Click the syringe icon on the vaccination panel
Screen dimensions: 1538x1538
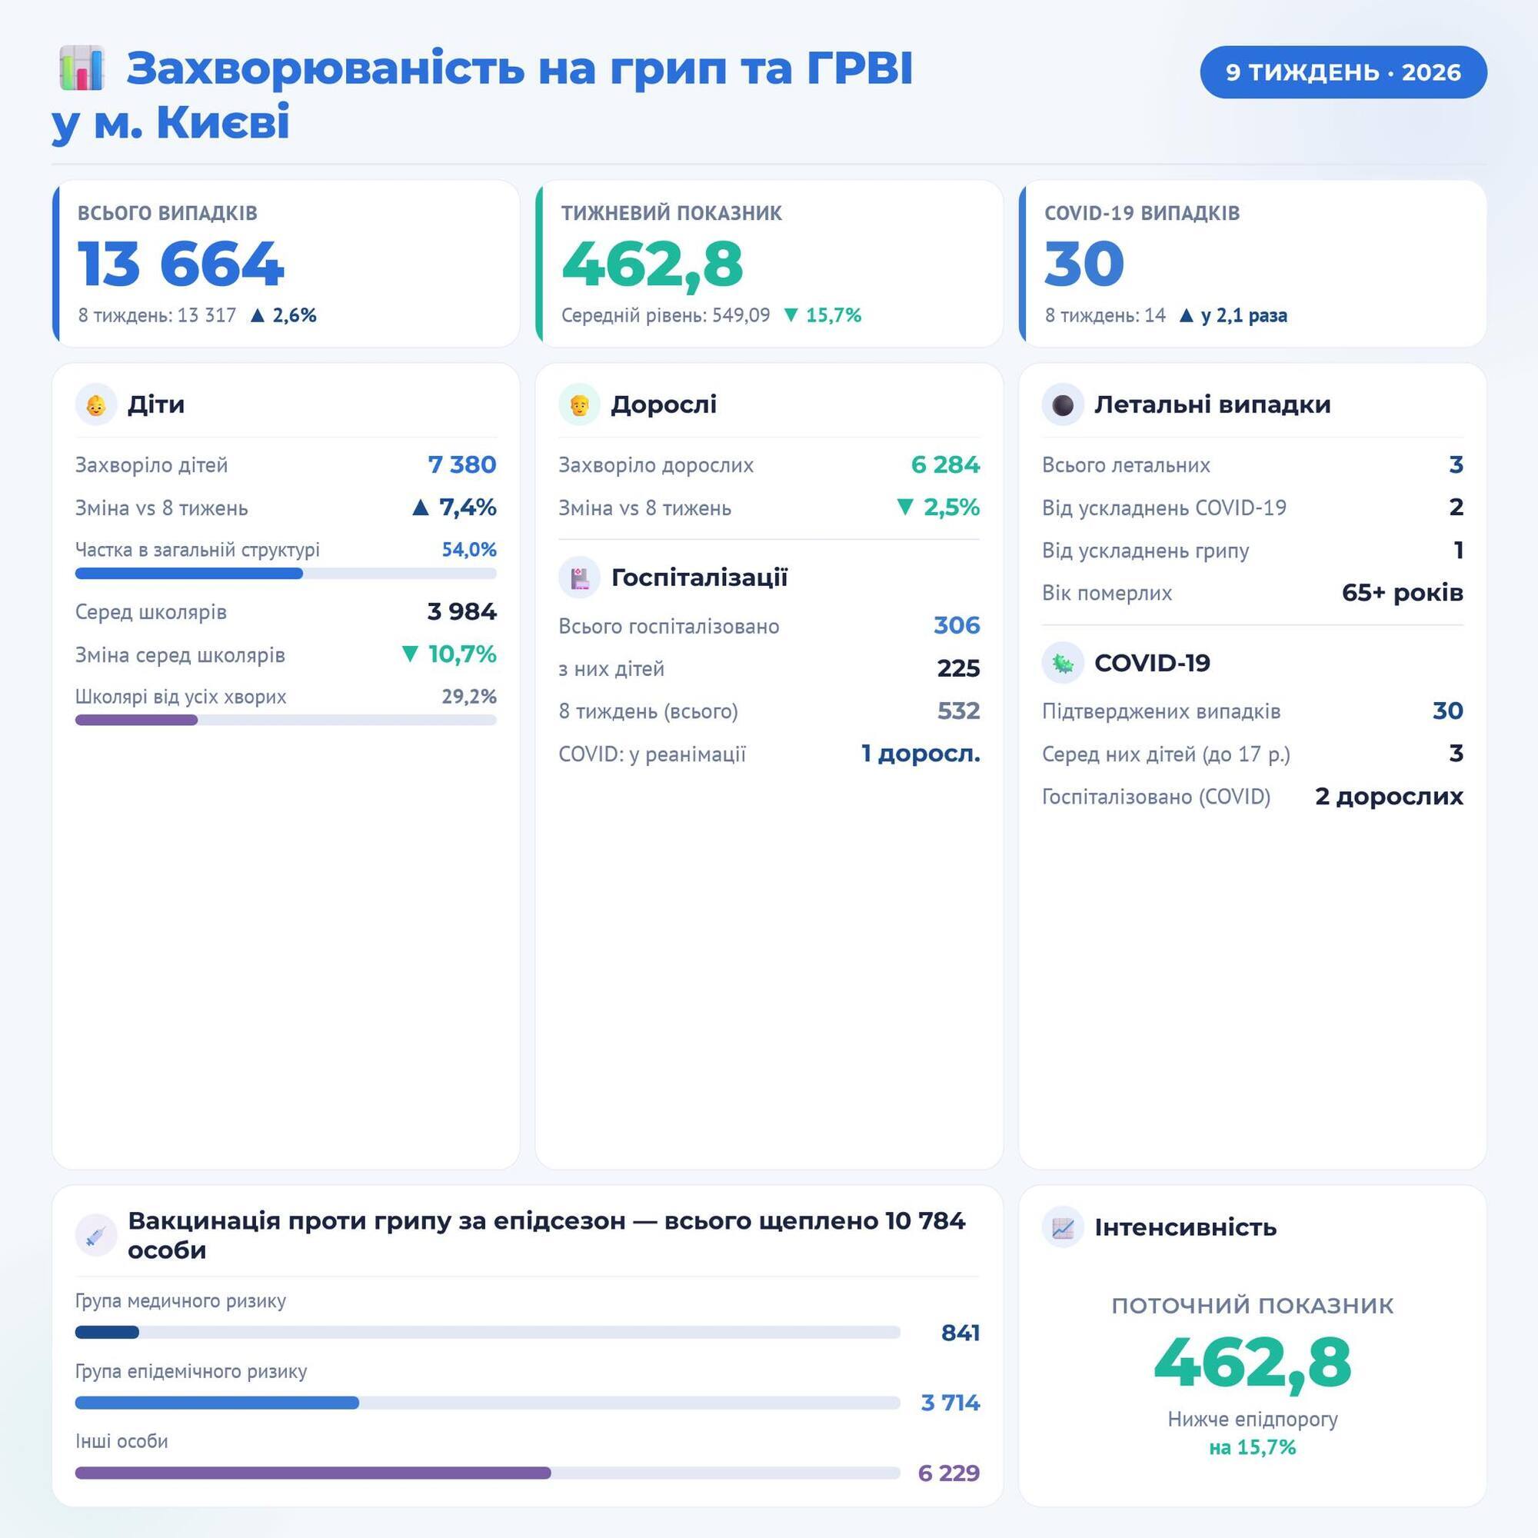95,1236
